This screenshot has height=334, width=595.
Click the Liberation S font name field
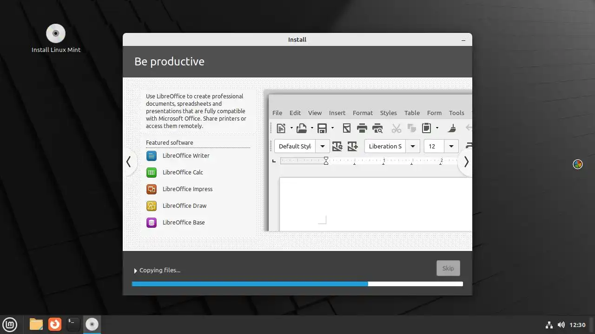pos(385,146)
